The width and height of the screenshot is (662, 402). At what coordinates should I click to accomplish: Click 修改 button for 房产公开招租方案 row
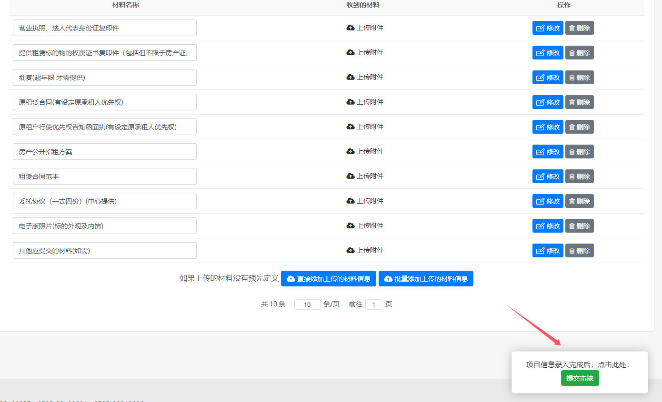[548, 152]
